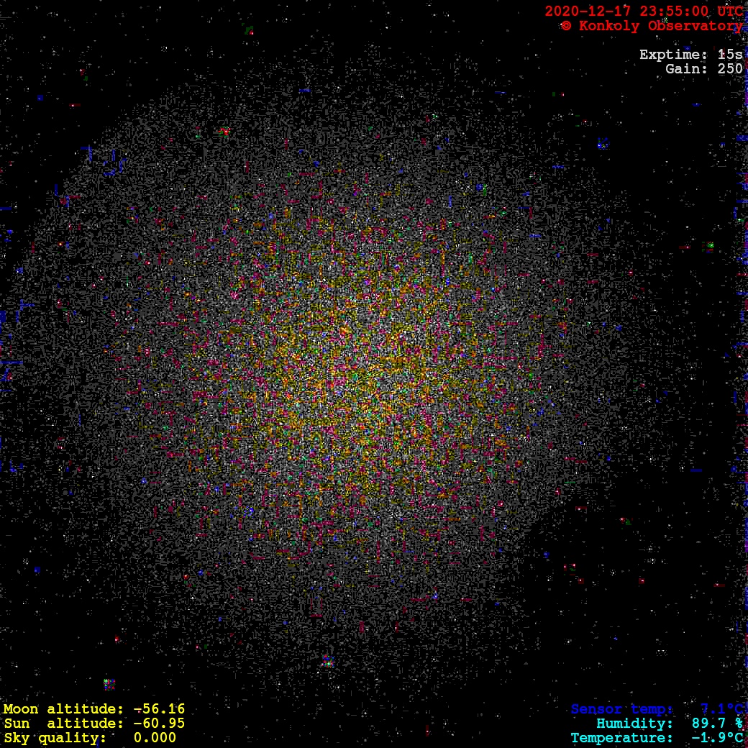The height and width of the screenshot is (748, 748).
Task: Click the cyan Temperature label
Action: 621,738
